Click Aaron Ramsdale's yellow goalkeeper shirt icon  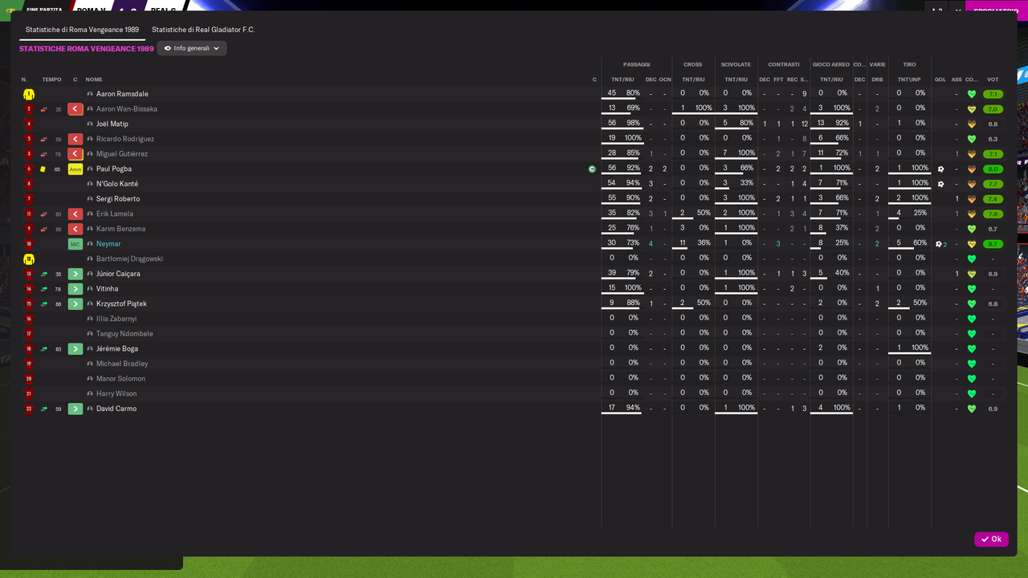(29, 94)
